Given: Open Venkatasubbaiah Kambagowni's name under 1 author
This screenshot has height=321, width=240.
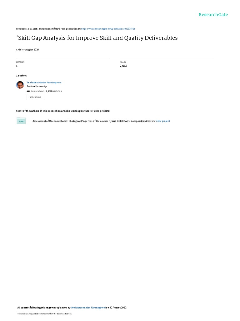Looking at the screenshot, I should 44,82.
